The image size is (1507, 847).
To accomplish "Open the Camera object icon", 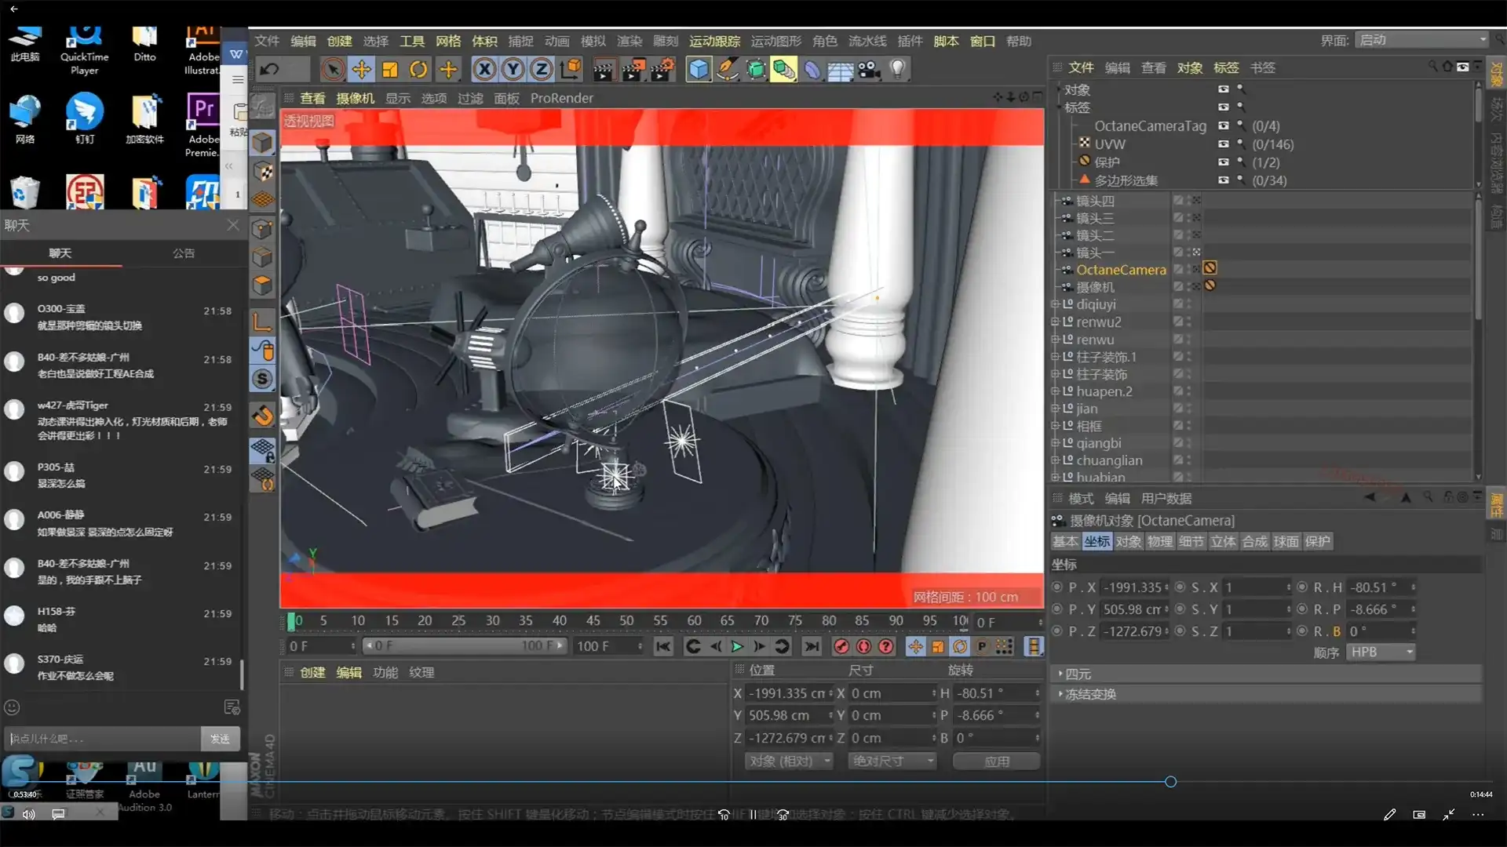I will point(869,70).
